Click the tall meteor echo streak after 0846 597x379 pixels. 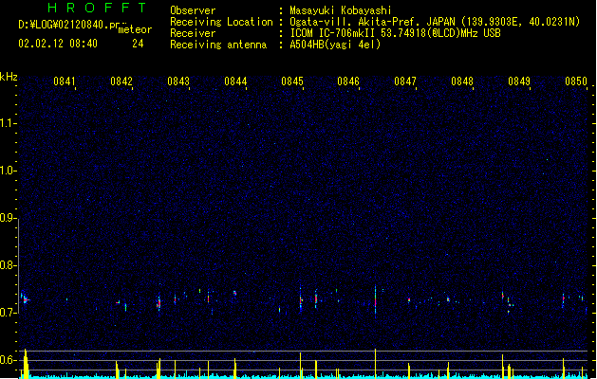point(376,301)
